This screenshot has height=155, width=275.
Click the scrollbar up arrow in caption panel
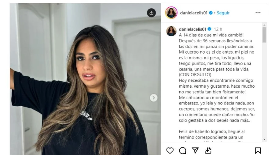coord(264,25)
